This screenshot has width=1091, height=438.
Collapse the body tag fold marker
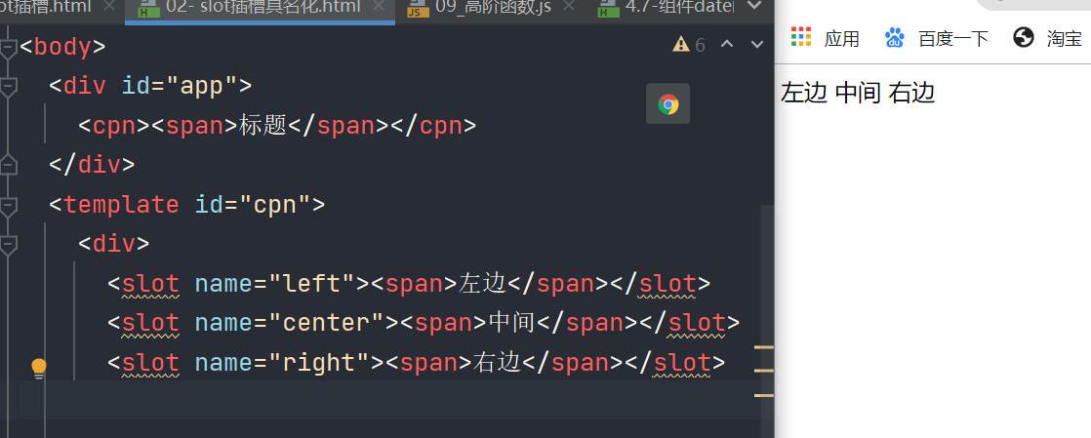pos(9,47)
